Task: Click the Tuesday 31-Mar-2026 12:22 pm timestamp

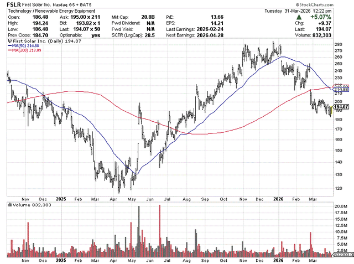Action: pos(298,11)
